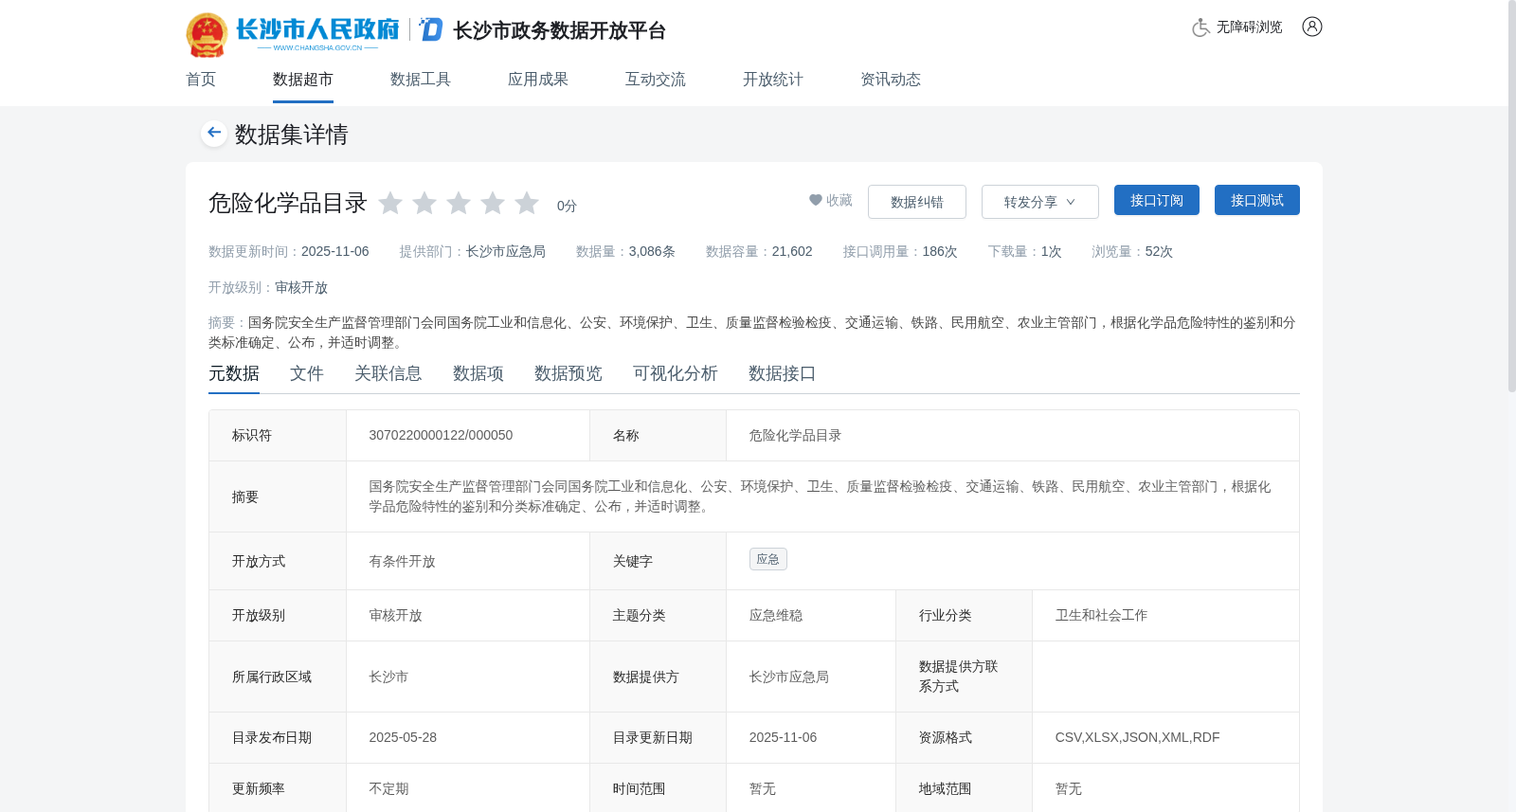The image size is (1516, 812).
Task: Expand the 转发分享 share dropdown
Action: [1040, 202]
